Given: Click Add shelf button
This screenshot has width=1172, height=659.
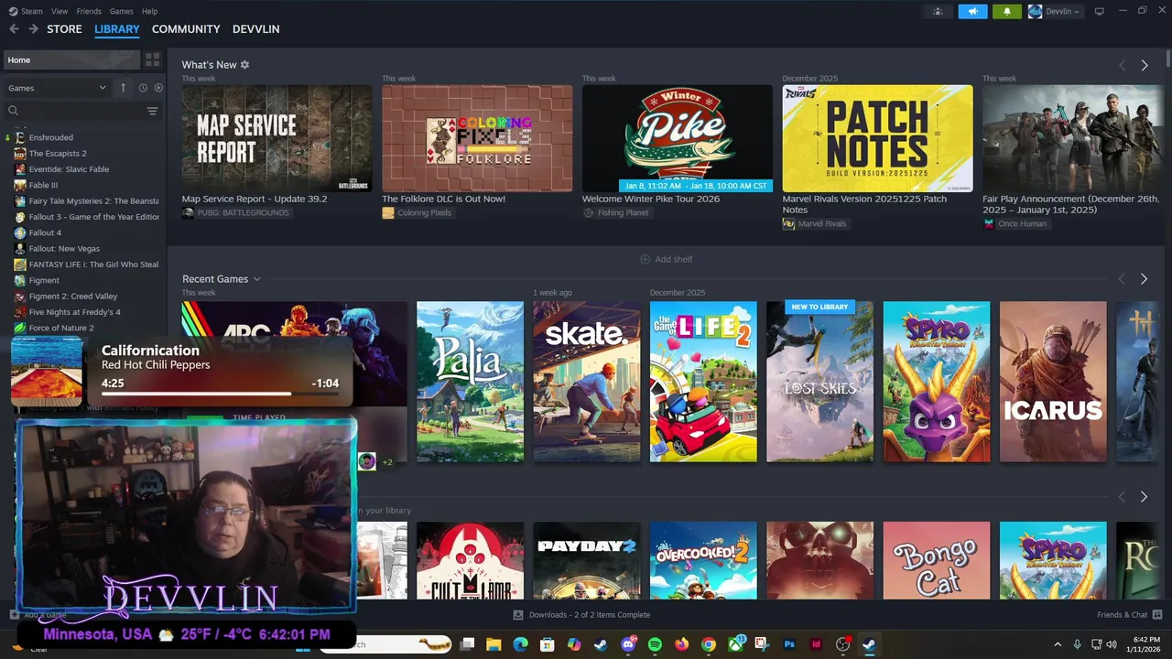Looking at the screenshot, I should (x=666, y=259).
